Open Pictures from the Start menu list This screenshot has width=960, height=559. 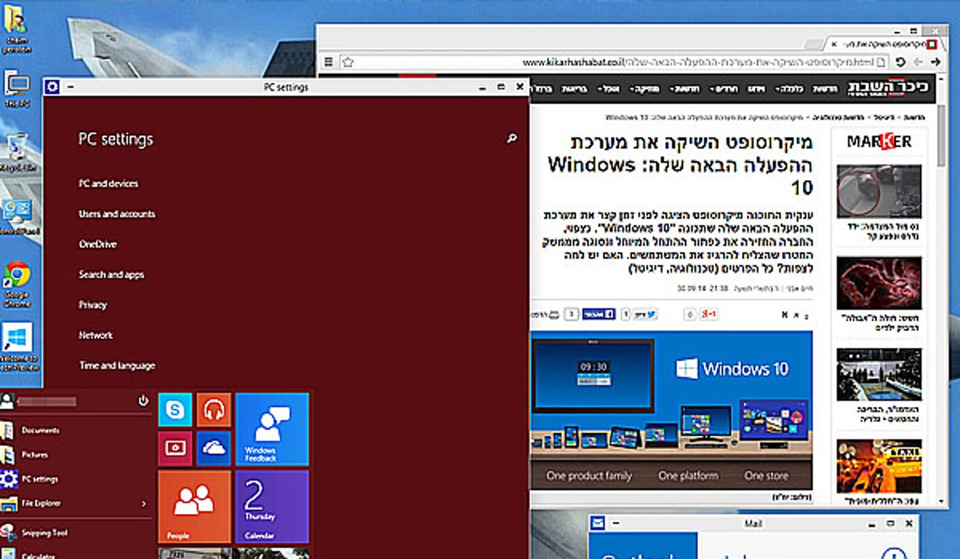[x=34, y=454]
